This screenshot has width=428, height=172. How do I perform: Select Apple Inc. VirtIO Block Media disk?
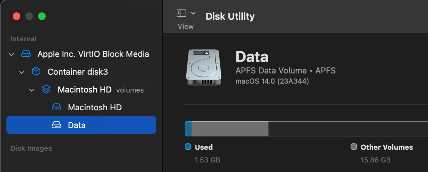tap(93, 54)
